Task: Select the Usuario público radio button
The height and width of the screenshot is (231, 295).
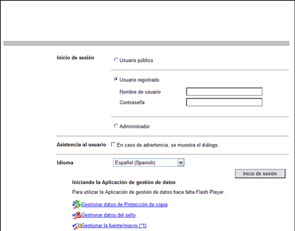Action: (x=116, y=60)
